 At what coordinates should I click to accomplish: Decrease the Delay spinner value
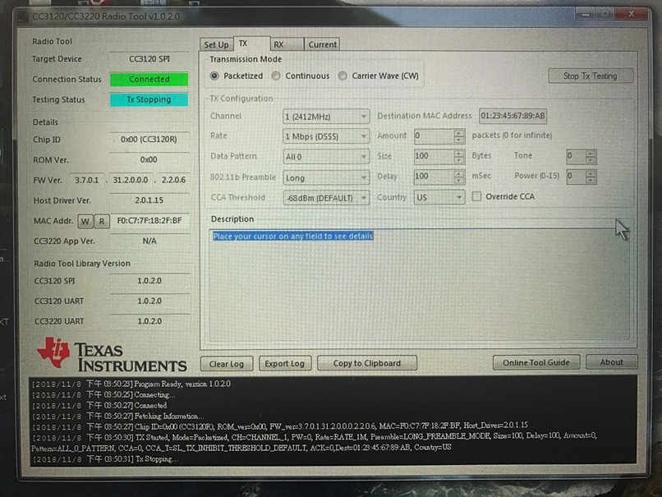[459, 180]
